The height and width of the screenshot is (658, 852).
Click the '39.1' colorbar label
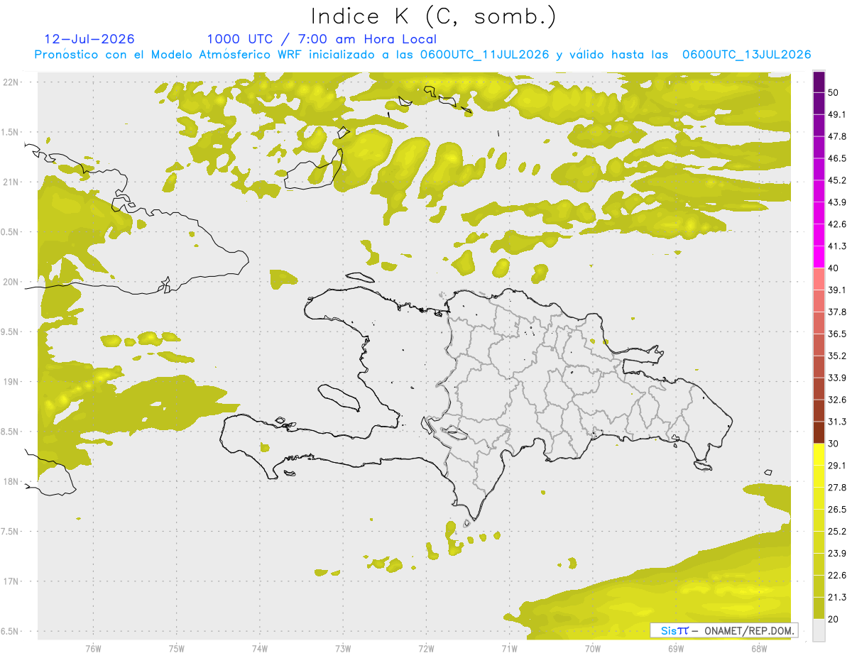(837, 290)
